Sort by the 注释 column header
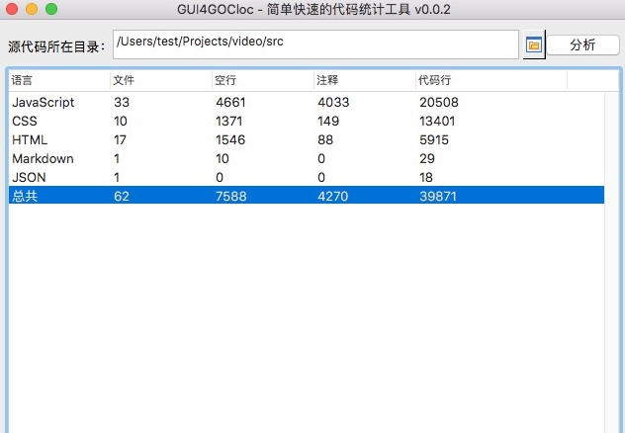Viewport: 625px width, 433px height. coord(365,80)
